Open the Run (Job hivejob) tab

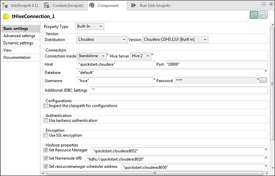(x=151, y=5)
